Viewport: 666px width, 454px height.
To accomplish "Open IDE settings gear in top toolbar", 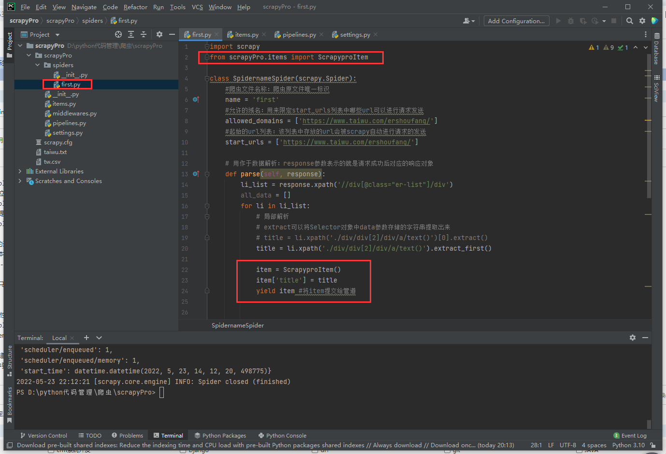I will [x=642, y=21].
